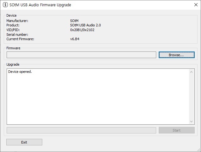
Task: Click the Current Firmware label
Action: 20,39
